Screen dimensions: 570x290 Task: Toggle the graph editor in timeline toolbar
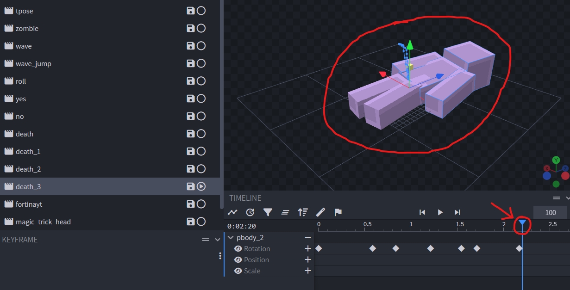[x=232, y=212]
